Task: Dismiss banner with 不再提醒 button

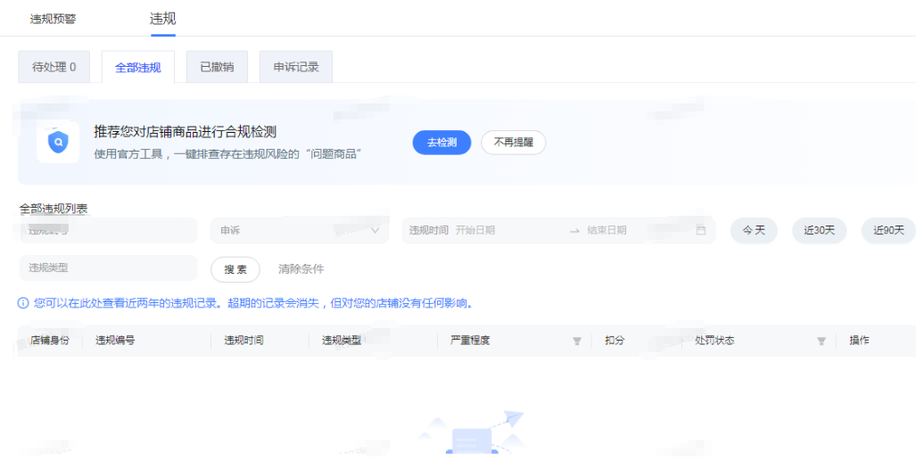Action: pos(513,143)
